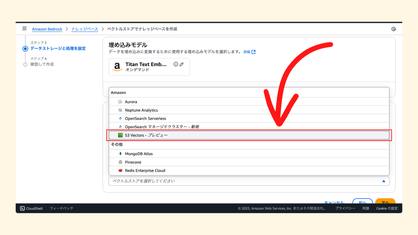Go to Amazon Bedrock breadcrumb

[x=47, y=29]
